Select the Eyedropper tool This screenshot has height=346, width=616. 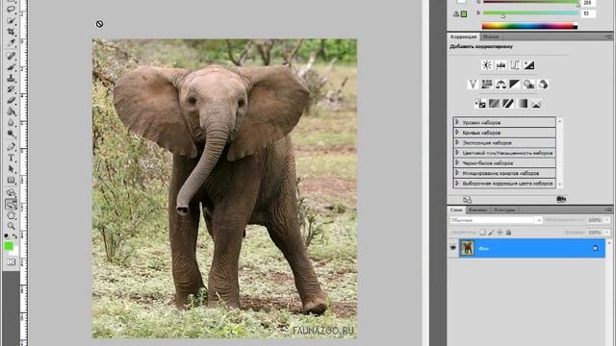point(11,42)
